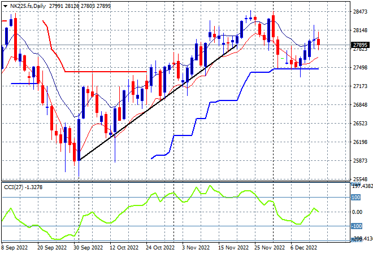Click the 15 Nov 2022 date label
This screenshot has width=373, height=254.
coord(233,248)
